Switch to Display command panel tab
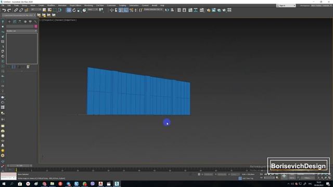The height and width of the screenshot is (187, 333). point(30,22)
